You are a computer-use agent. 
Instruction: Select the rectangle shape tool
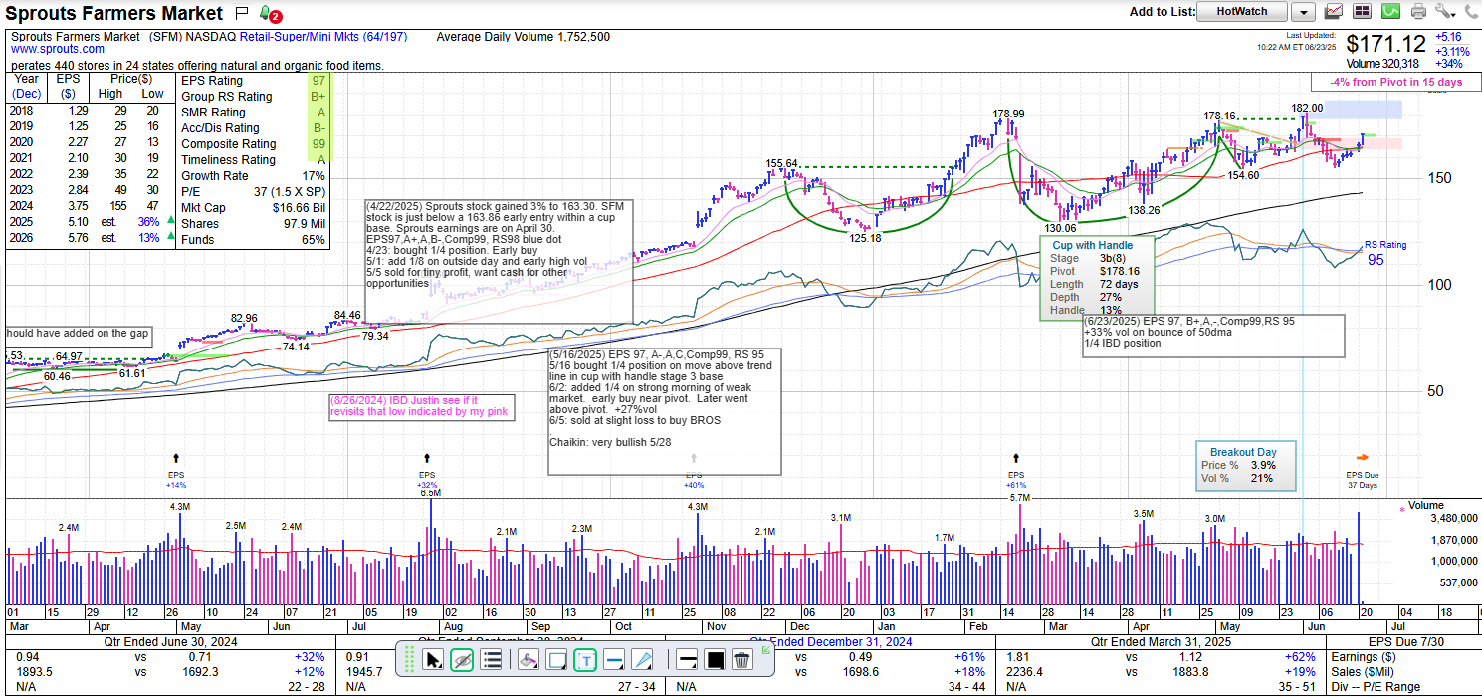coord(557,659)
